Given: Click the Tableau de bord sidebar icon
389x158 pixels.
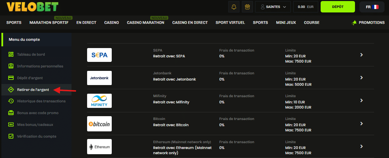Looking at the screenshot, I should tap(11, 54).
